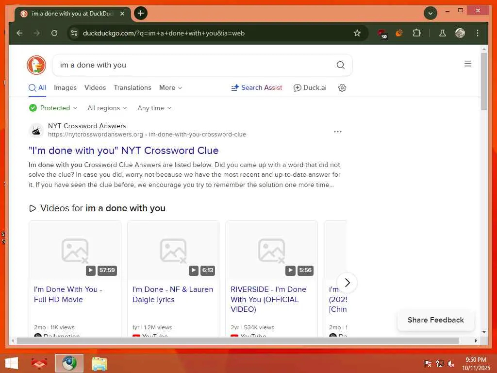Open RIVERSIDE - I'm Done With You video link
This screenshot has height=373, width=497.
[x=268, y=299]
